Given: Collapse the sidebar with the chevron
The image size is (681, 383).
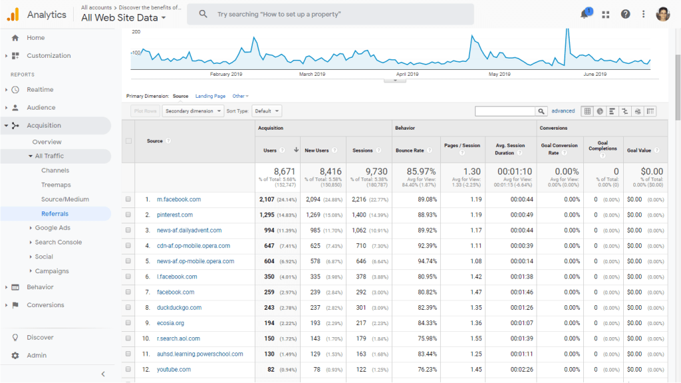Looking at the screenshot, I should pos(103,374).
